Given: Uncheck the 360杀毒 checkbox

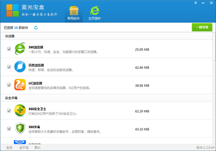Looking at the screenshot, I should click(x=9, y=129).
